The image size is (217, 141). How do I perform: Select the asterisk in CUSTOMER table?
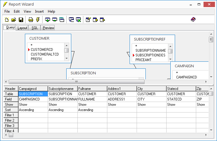(32, 45)
